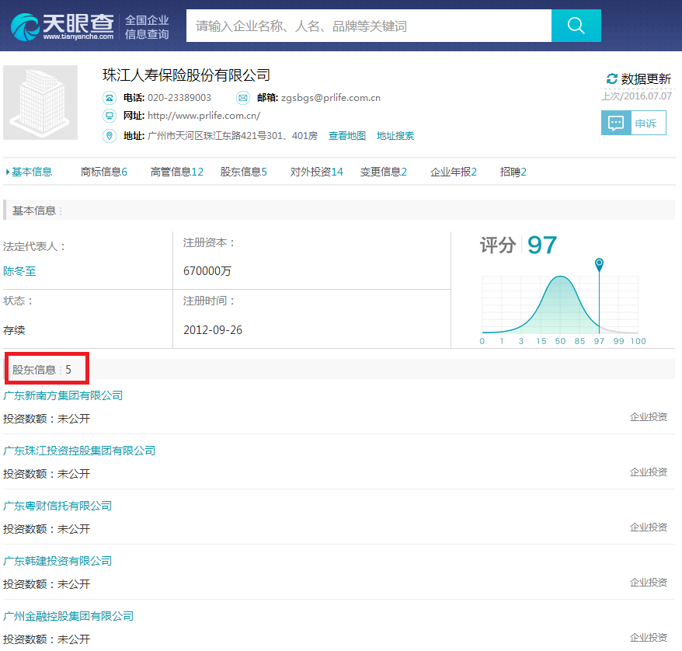Click the 数据更新 label

point(646,78)
